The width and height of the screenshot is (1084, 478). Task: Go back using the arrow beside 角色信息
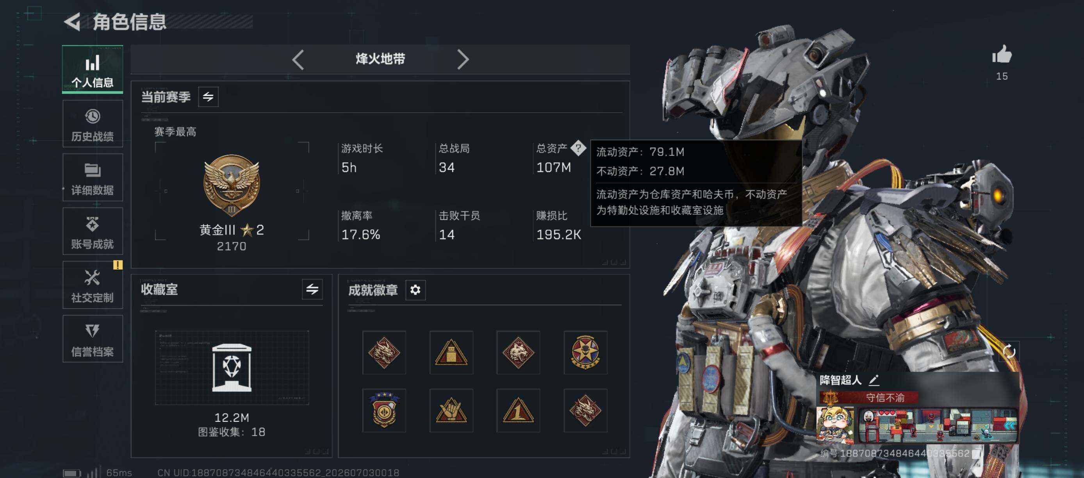[x=72, y=22]
